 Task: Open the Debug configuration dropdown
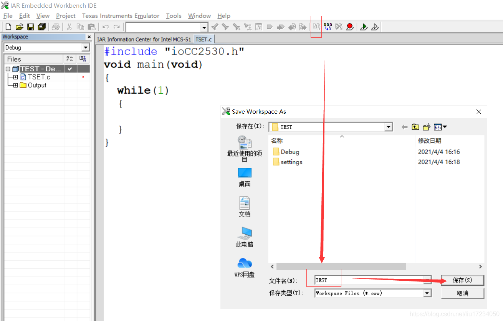click(x=85, y=48)
